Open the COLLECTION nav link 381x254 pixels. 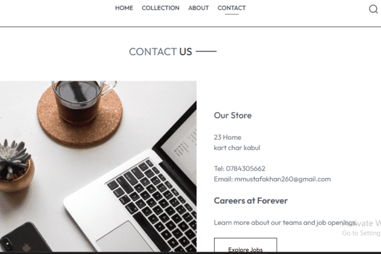pyautogui.click(x=161, y=8)
